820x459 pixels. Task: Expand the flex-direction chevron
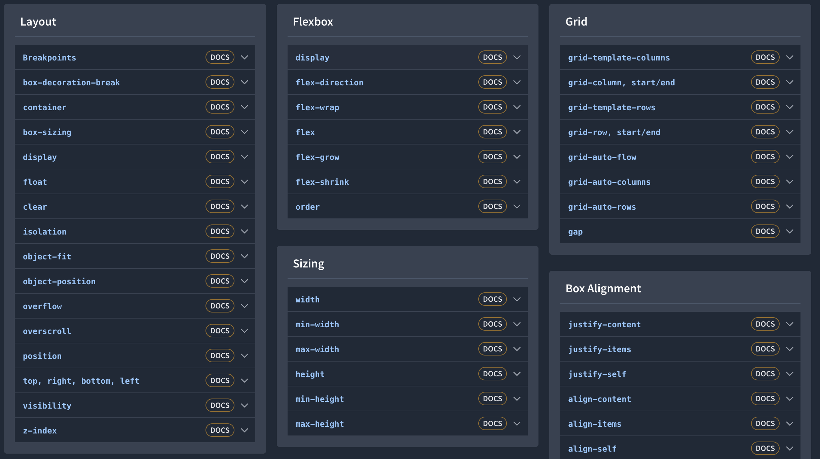pyautogui.click(x=517, y=82)
